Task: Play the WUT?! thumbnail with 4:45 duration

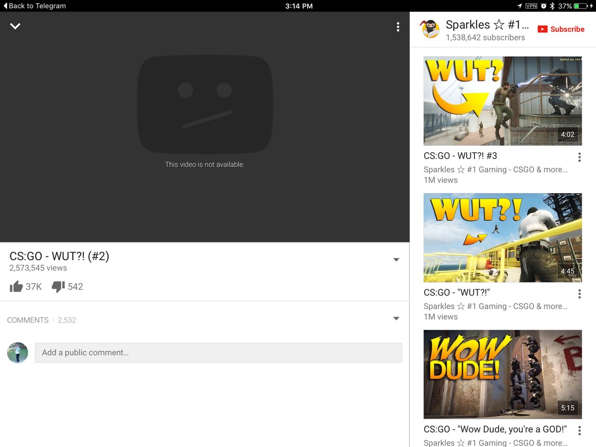Action: click(x=503, y=237)
